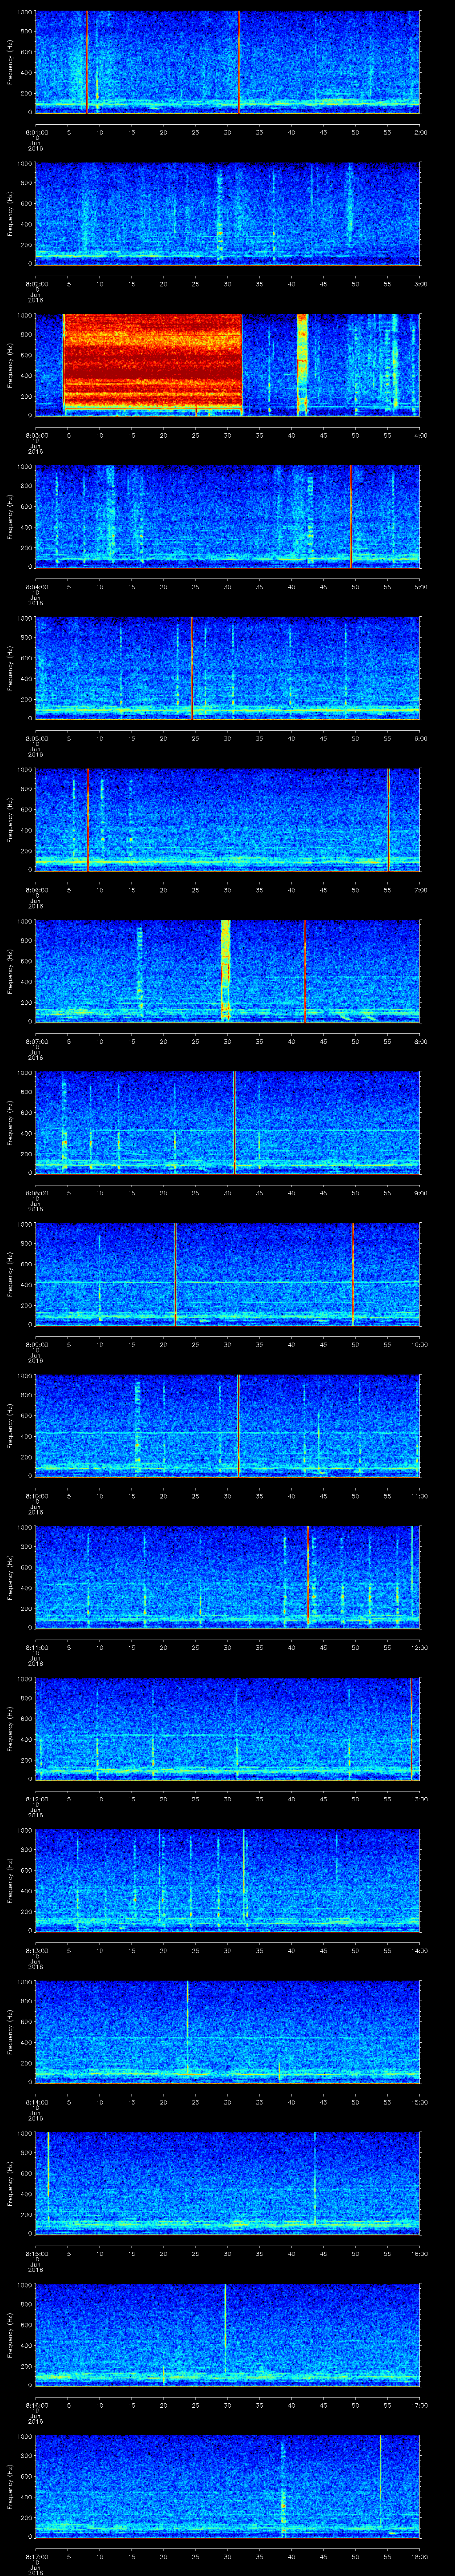Click the 10:00 end time label
This screenshot has width=455, height=2576.
tap(419, 1345)
